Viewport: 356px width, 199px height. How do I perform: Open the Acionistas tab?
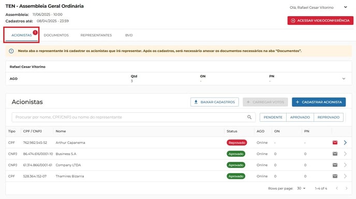click(22, 35)
